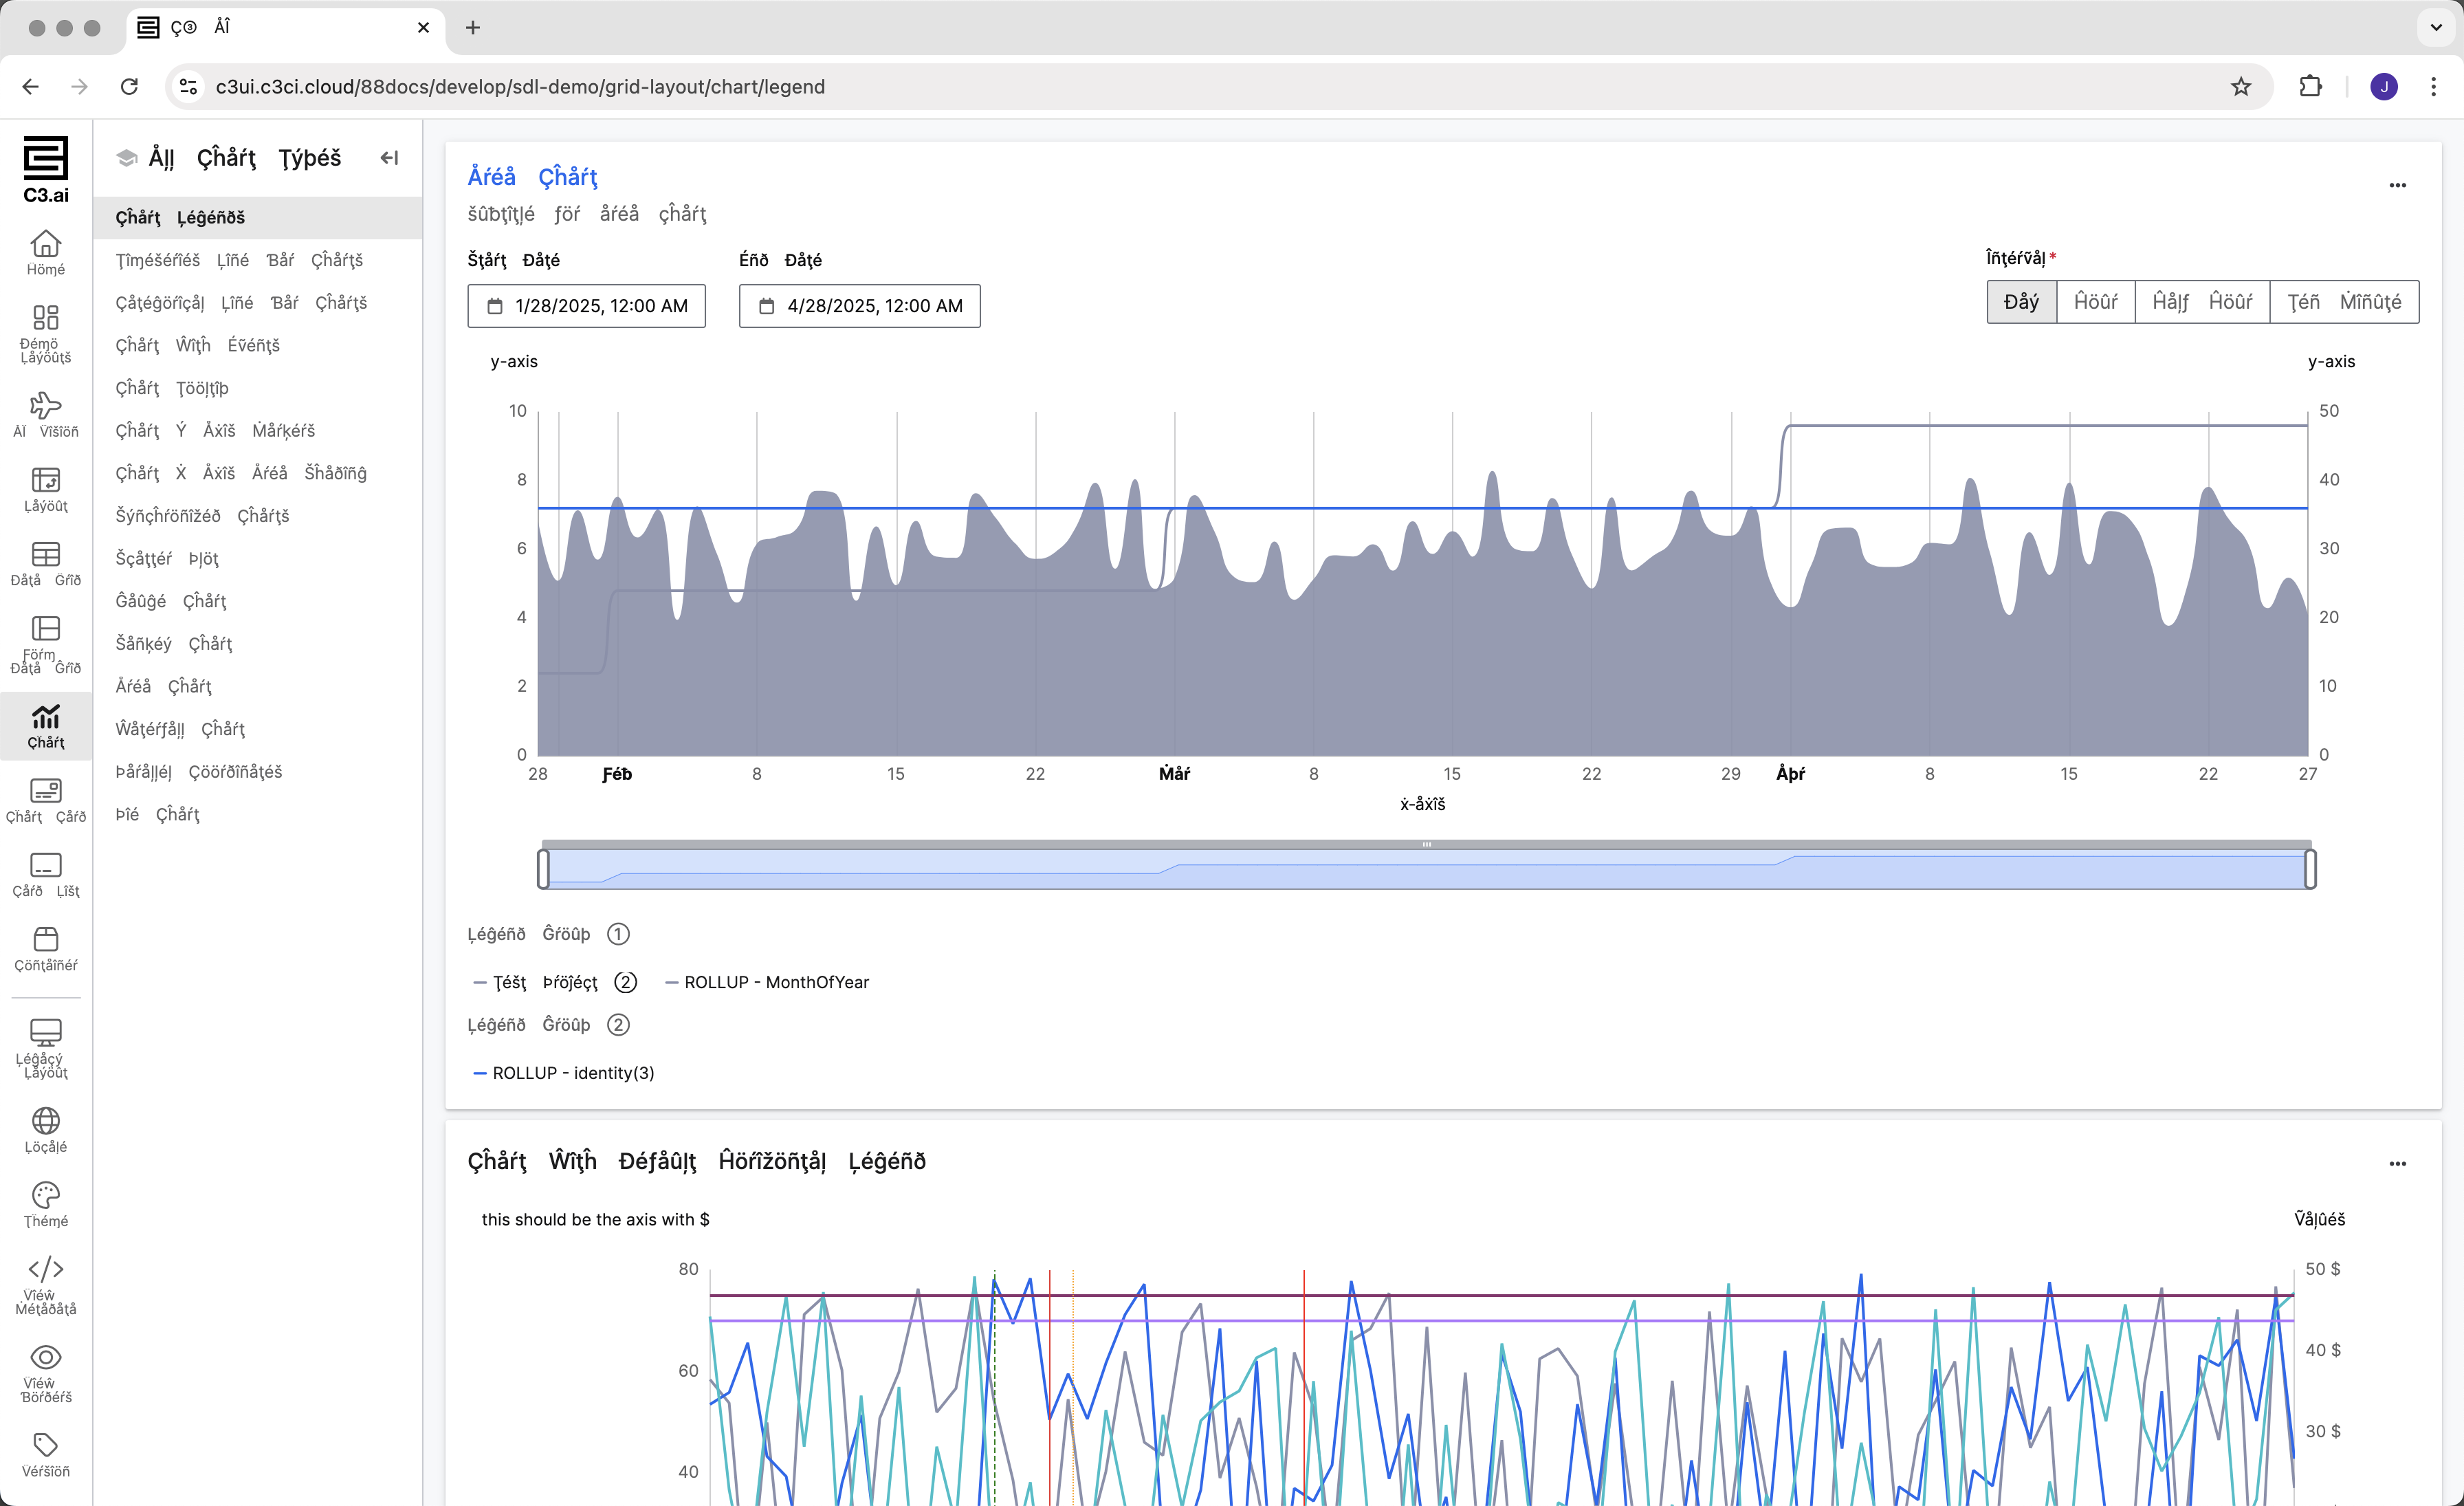Click the Area Chart title link
The height and width of the screenshot is (1506, 2464).
tap(532, 177)
